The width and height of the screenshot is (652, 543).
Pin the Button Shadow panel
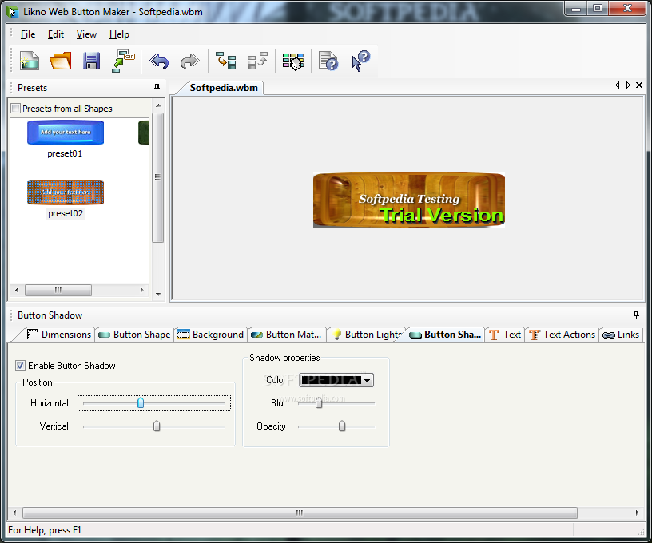point(636,315)
